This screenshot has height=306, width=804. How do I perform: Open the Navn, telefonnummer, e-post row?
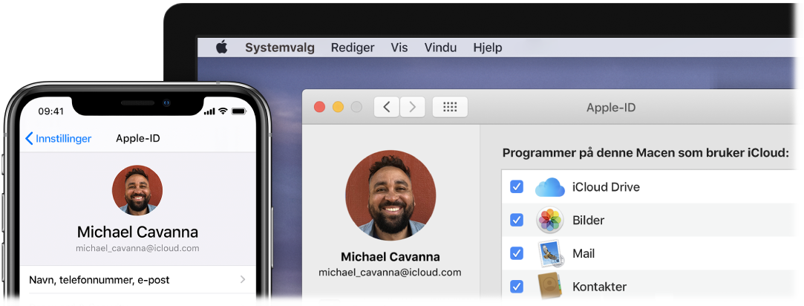pos(137,280)
